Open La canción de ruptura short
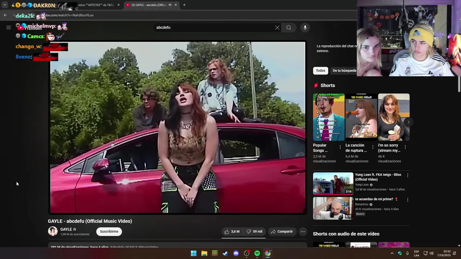Screen dimensions: 461x259 tap(361, 117)
